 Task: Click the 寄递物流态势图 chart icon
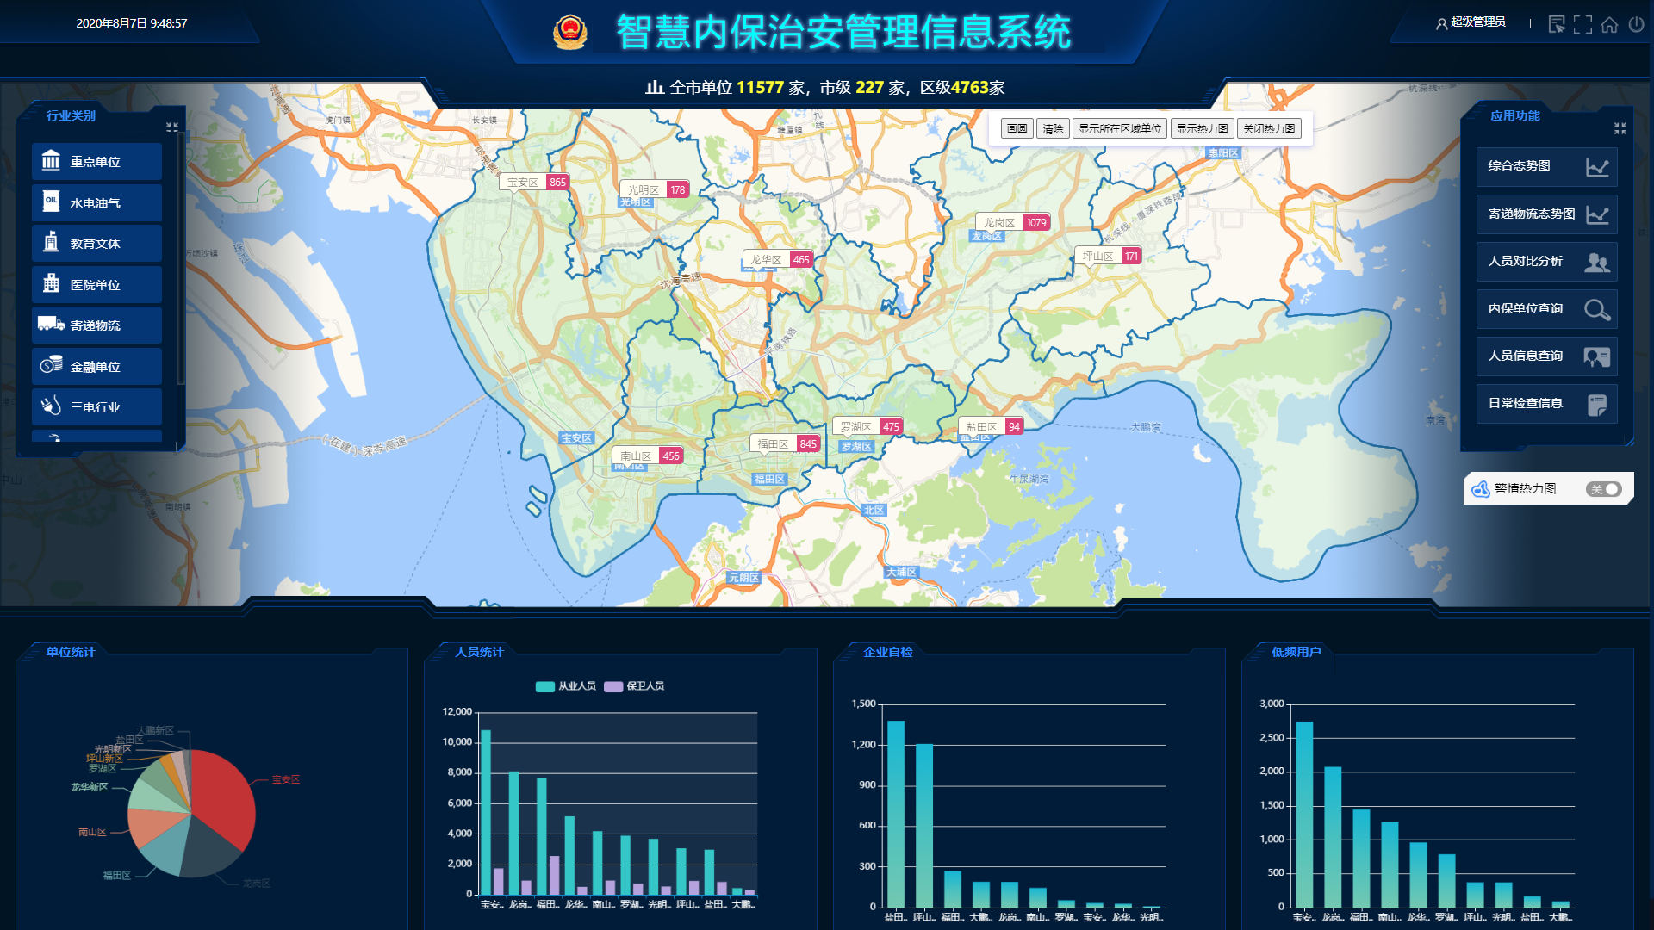click(x=1597, y=214)
